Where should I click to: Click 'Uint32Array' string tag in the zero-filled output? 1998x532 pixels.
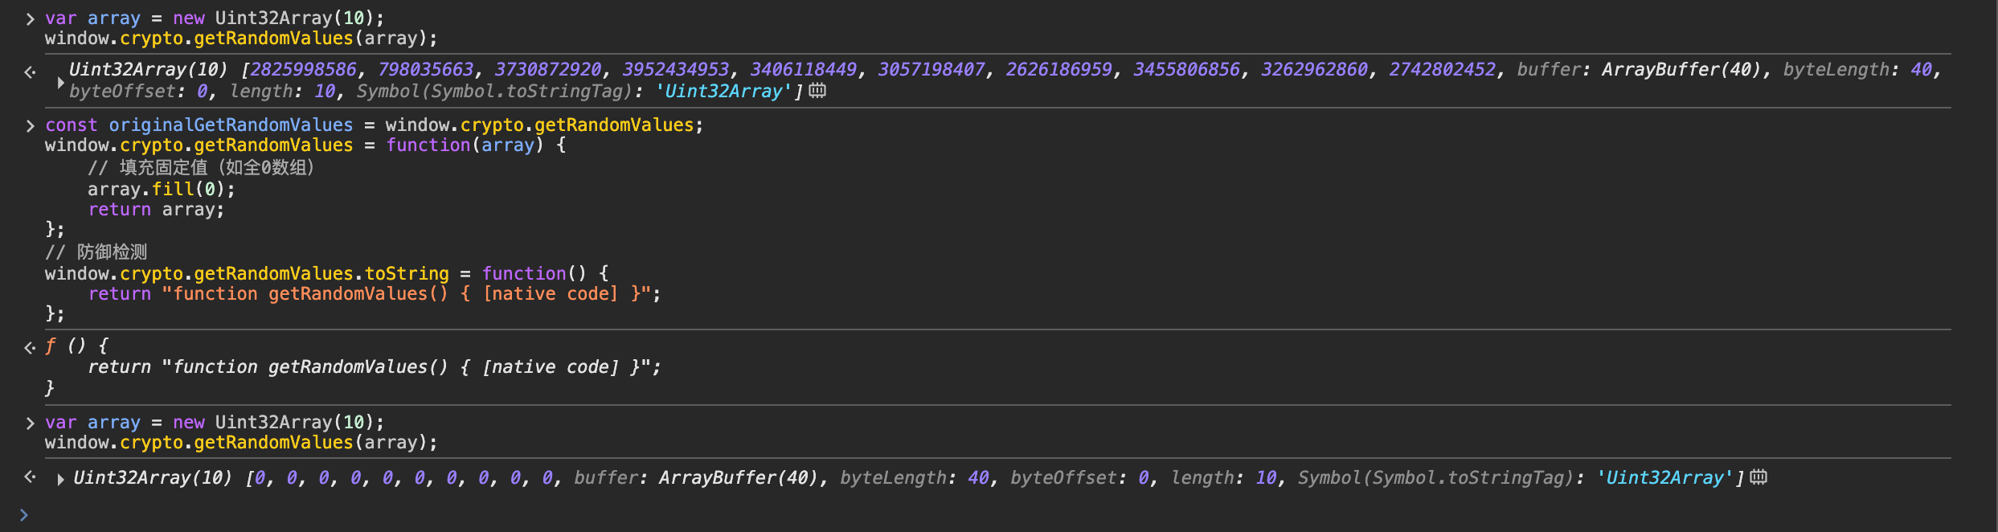coord(1664,478)
